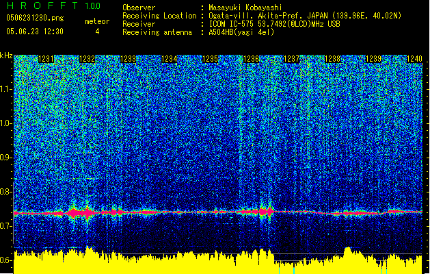Click the A504HB(yagi 4el) antenna text
The width and height of the screenshot is (430, 274).
[241, 32]
